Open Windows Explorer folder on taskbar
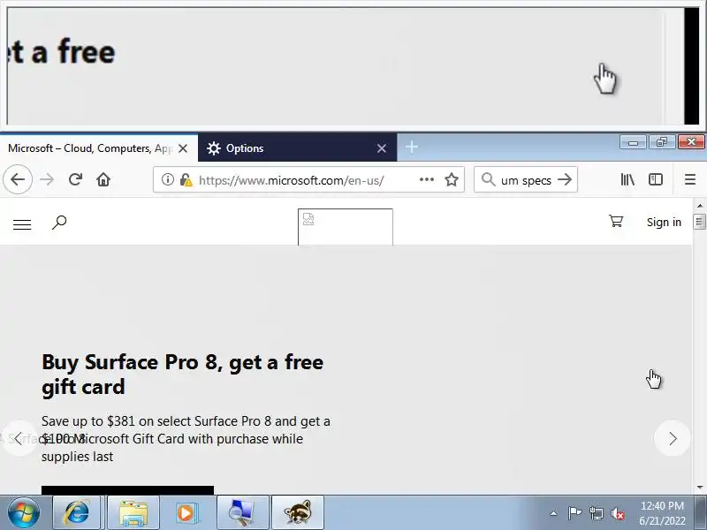707x530 pixels. (133, 512)
